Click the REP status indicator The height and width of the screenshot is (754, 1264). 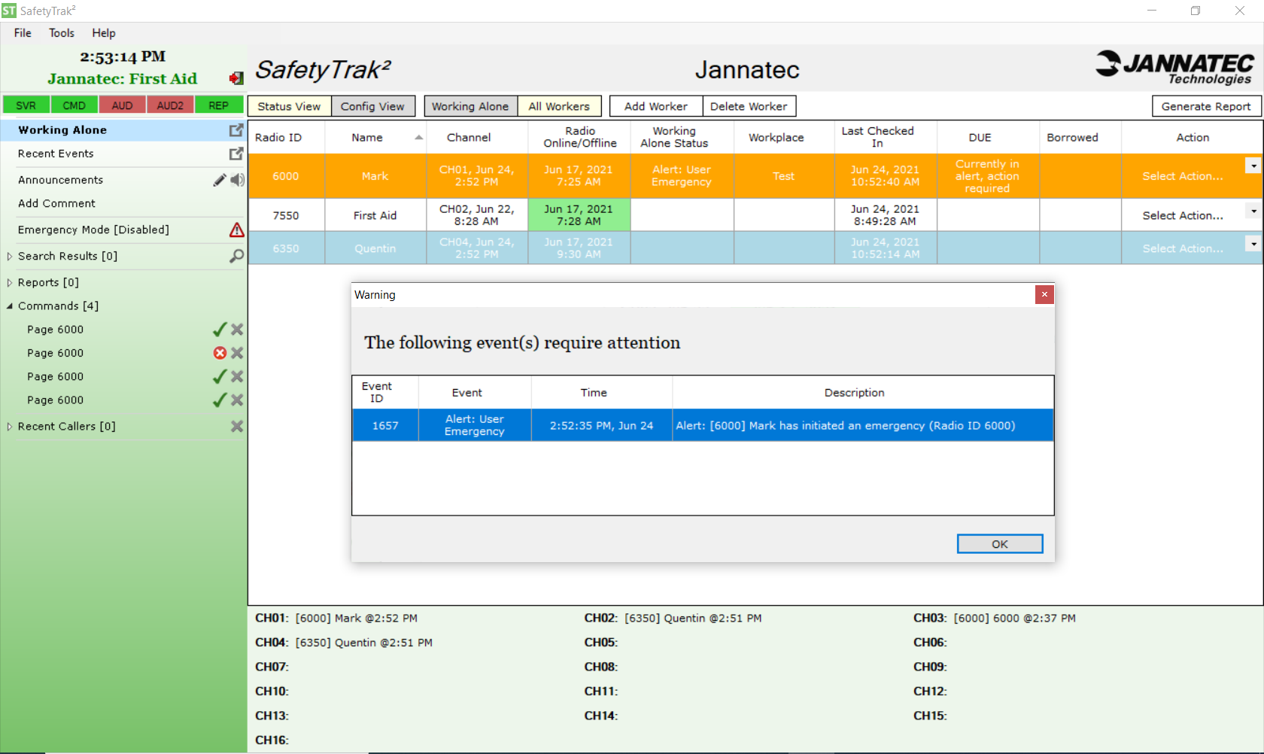tap(219, 105)
